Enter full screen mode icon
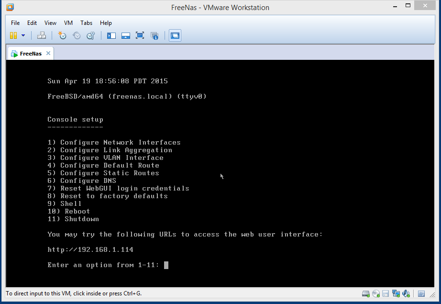This screenshot has width=441, height=304. 140,35
